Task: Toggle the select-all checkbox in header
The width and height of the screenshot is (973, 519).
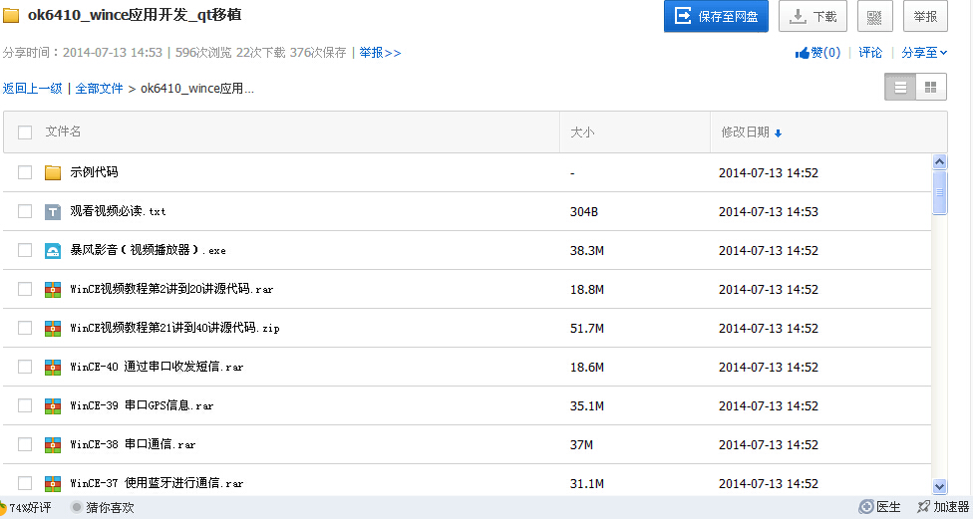Action: coord(25,132)
